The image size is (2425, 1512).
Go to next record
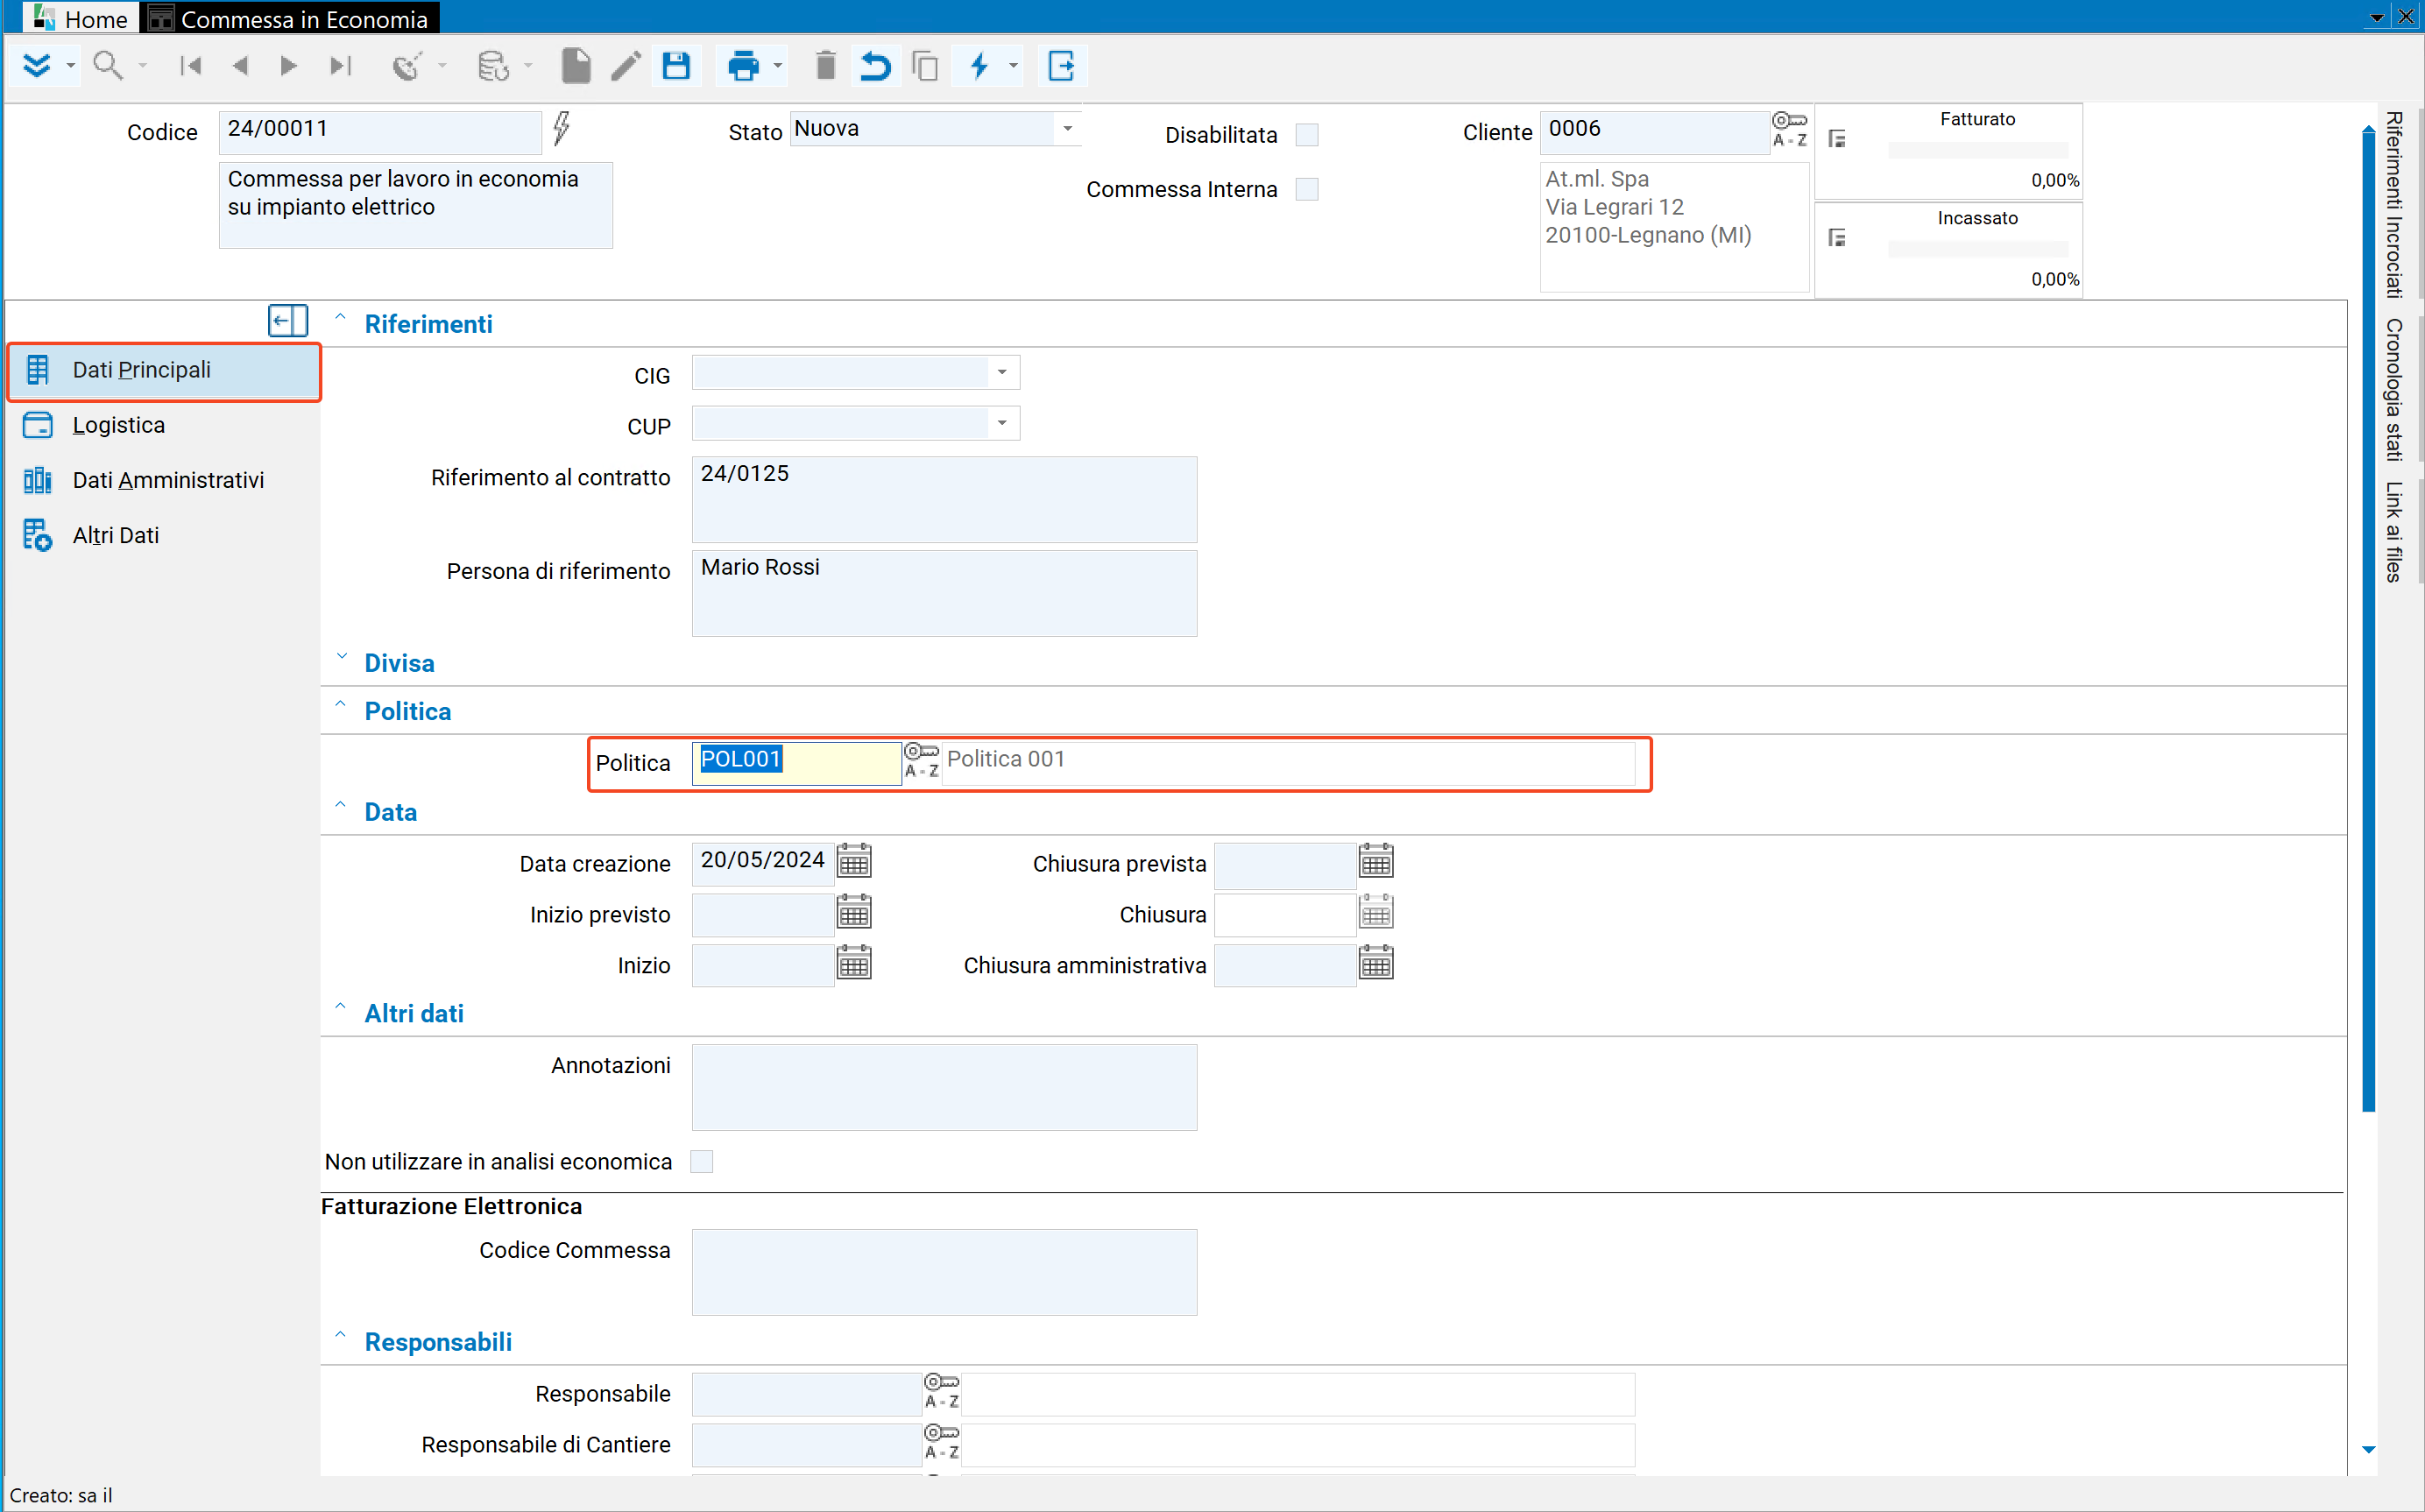289,66
